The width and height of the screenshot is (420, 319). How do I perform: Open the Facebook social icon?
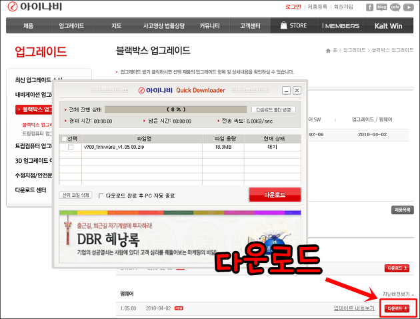click(369, 7)
